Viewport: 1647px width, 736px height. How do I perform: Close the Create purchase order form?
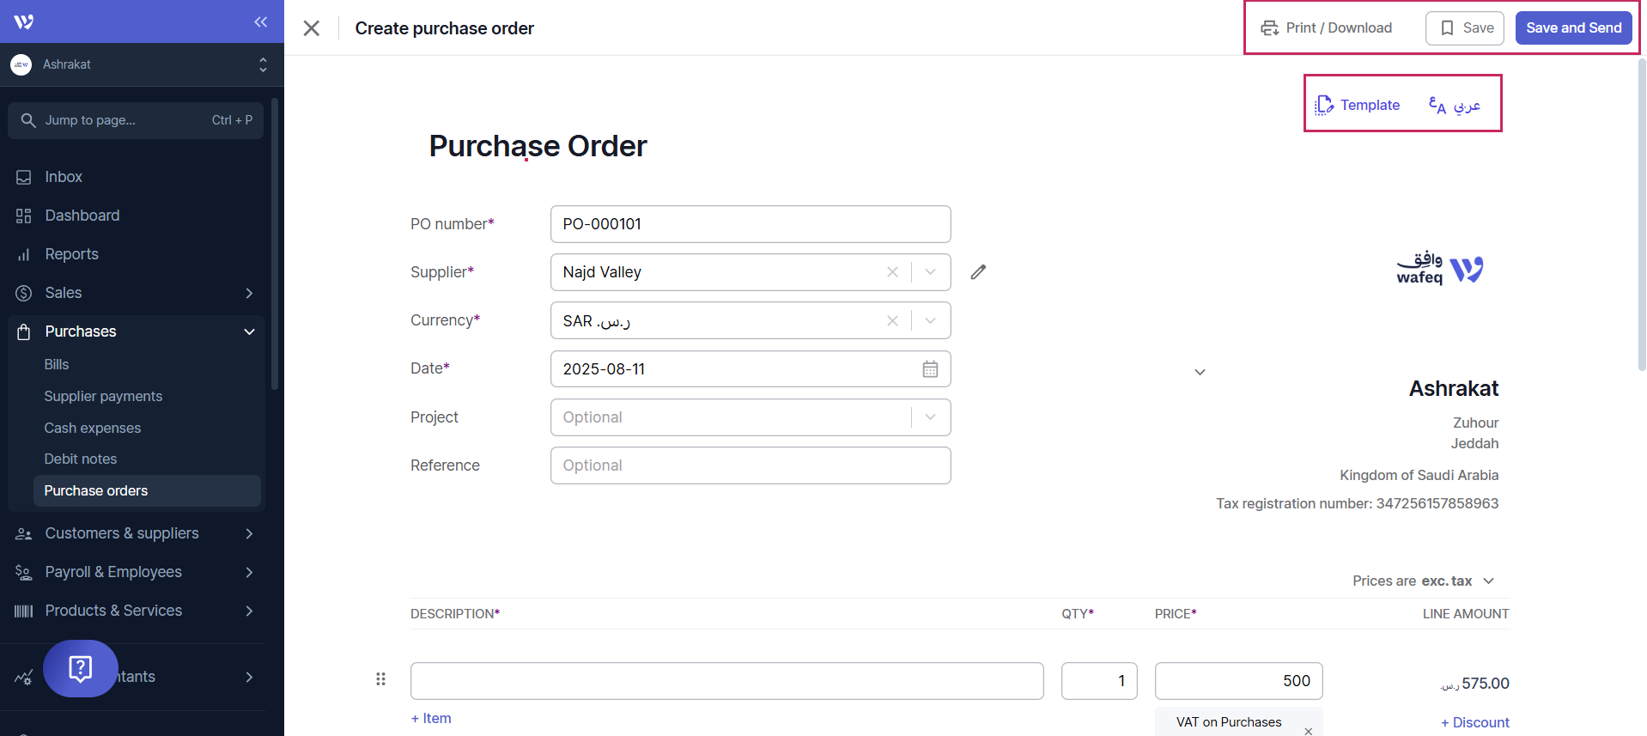312,28
